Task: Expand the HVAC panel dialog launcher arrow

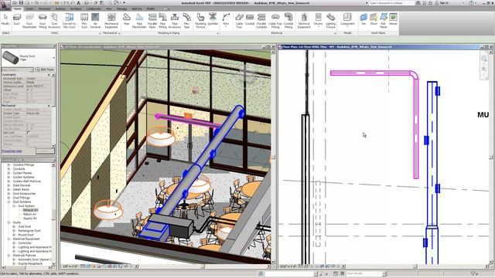Action: click(x=100, y=33)
